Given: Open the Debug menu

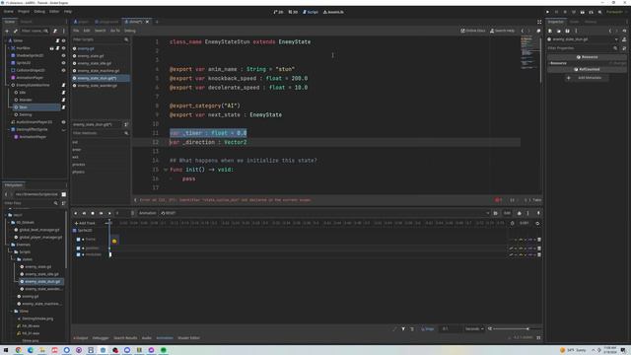Looking at the screenshot, I should coord(39,12).
